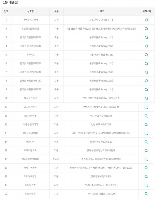Click the 상호명 column header

pos(30,11)
